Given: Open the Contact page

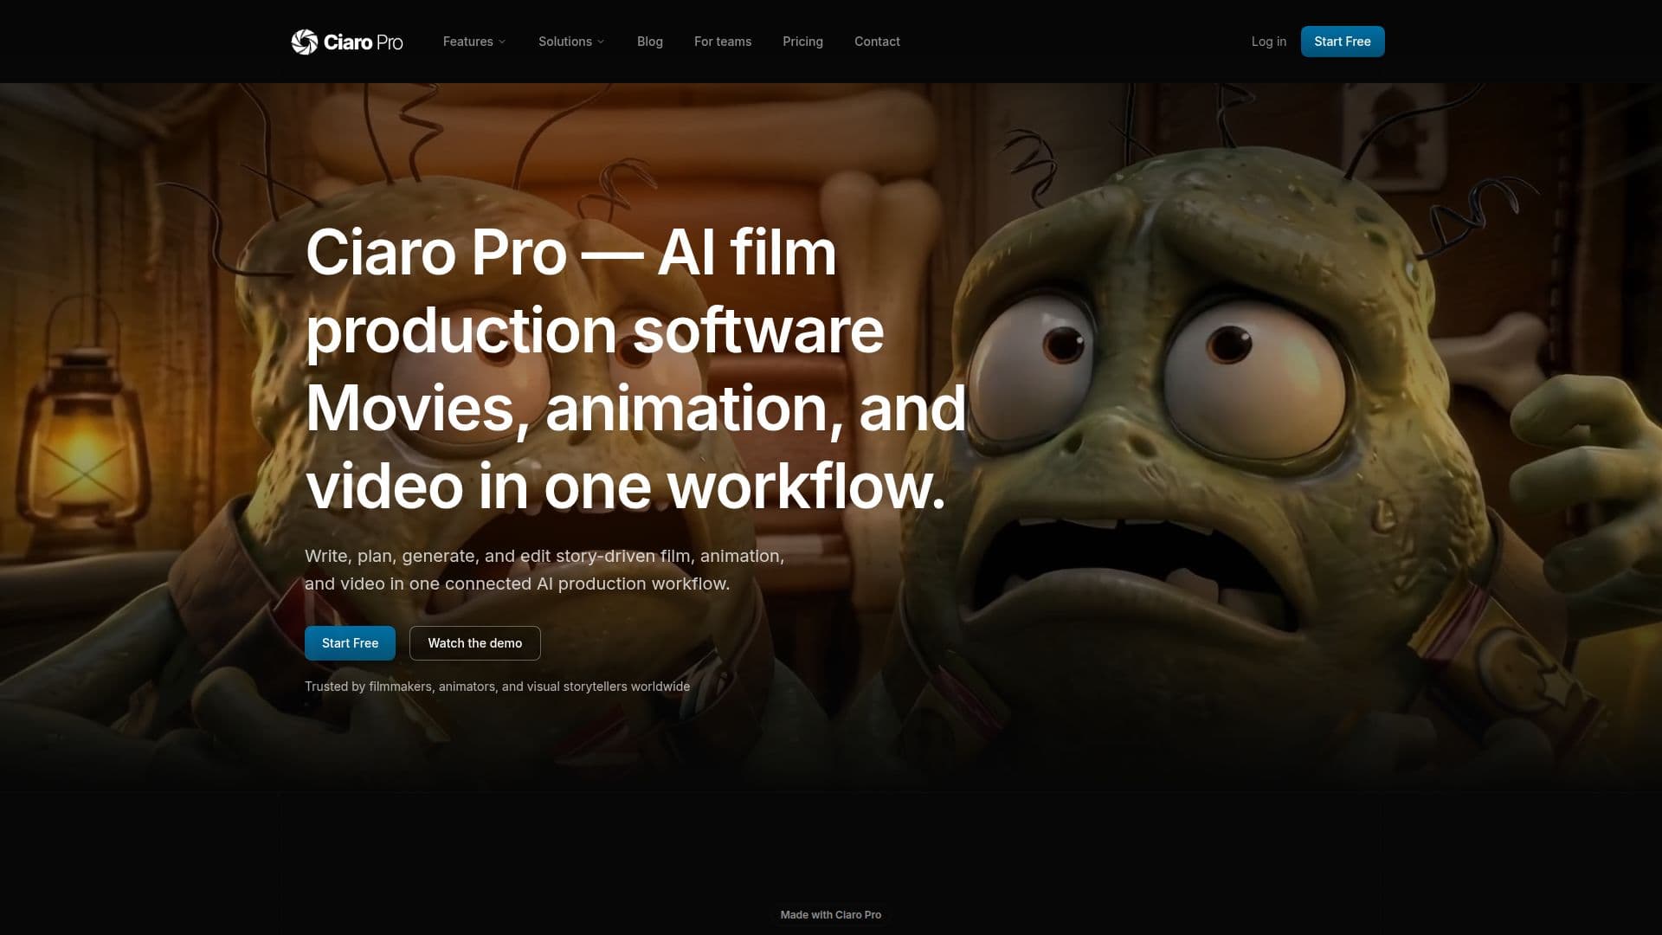Looking at the screenshot, I should [877, 42].
